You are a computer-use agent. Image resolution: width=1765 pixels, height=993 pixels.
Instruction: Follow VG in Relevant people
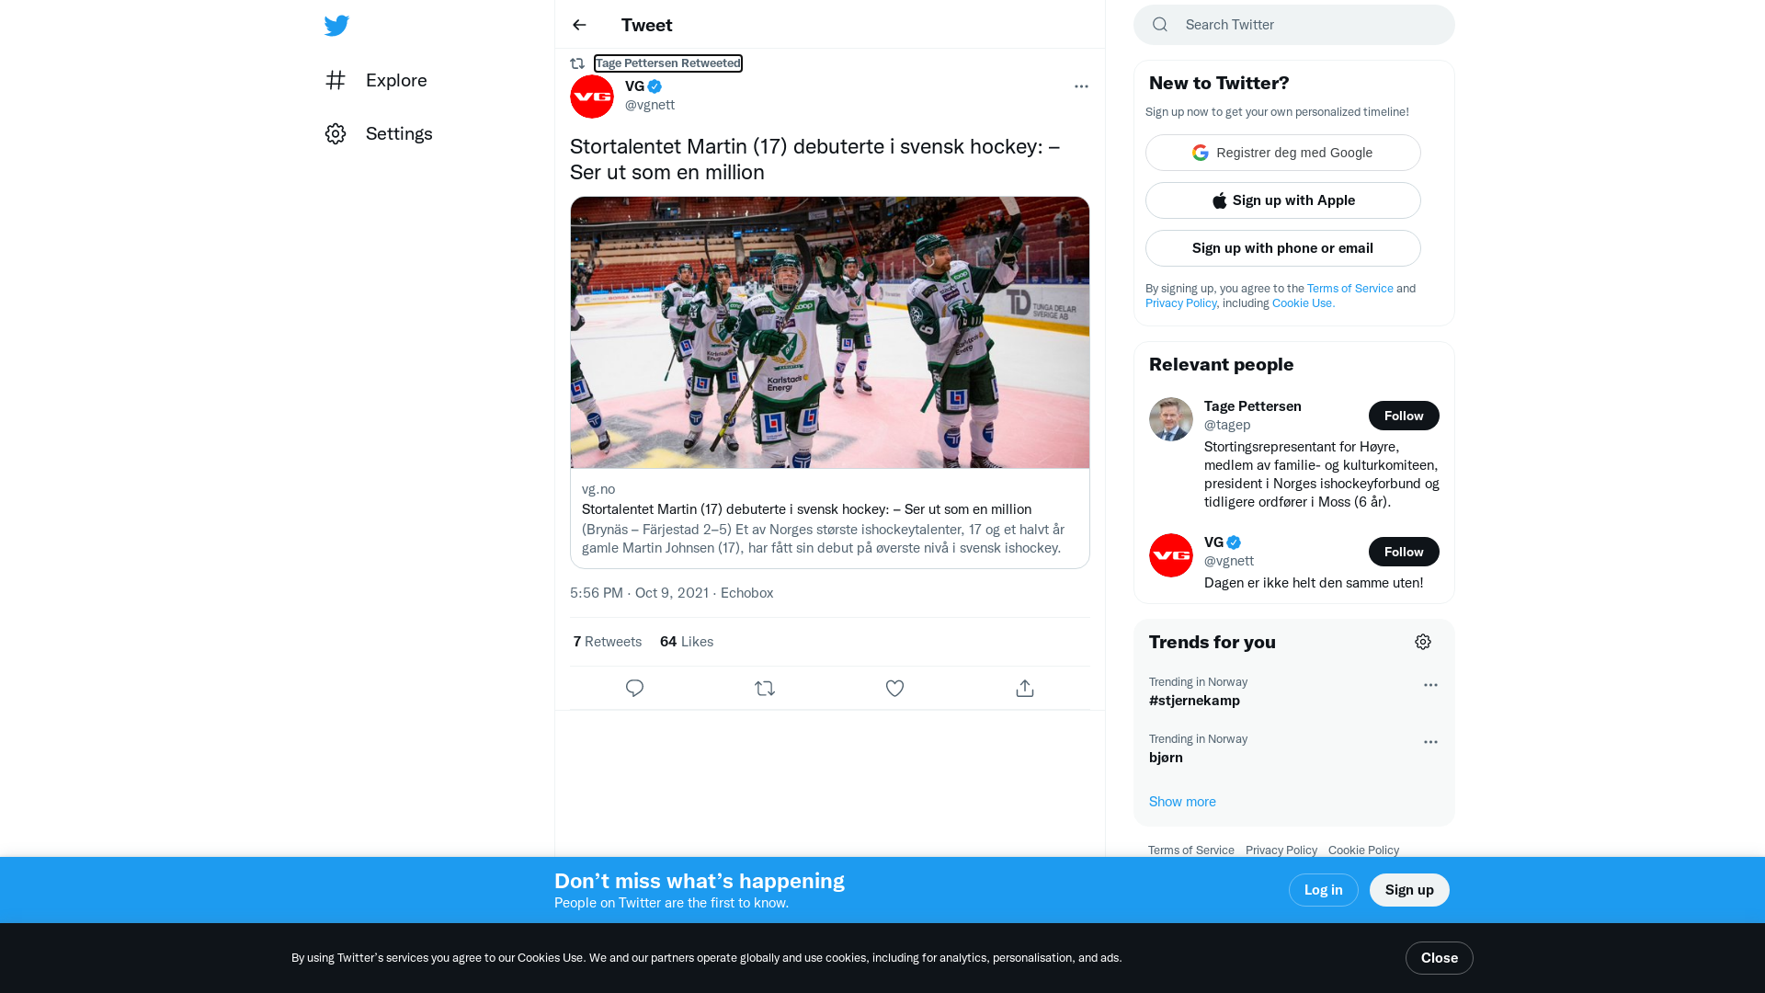point(1404,552)
